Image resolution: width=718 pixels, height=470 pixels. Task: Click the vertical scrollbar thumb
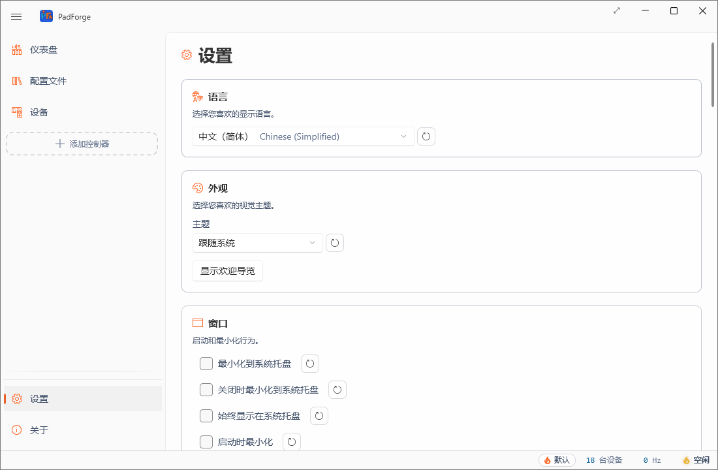point(713,74)
